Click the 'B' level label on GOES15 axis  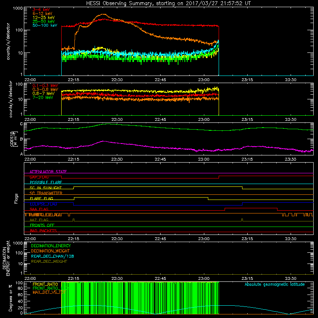(22, 139)
